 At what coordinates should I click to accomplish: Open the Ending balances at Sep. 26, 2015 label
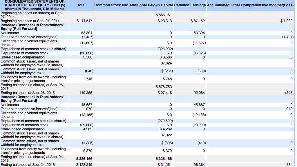[x=28, y=93]
